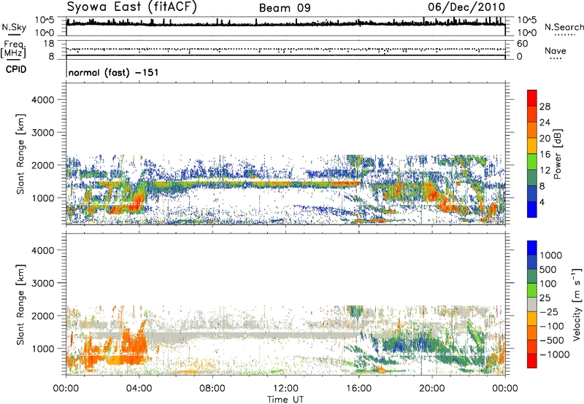Click '4000' tick in the power panel

point(42,100)
